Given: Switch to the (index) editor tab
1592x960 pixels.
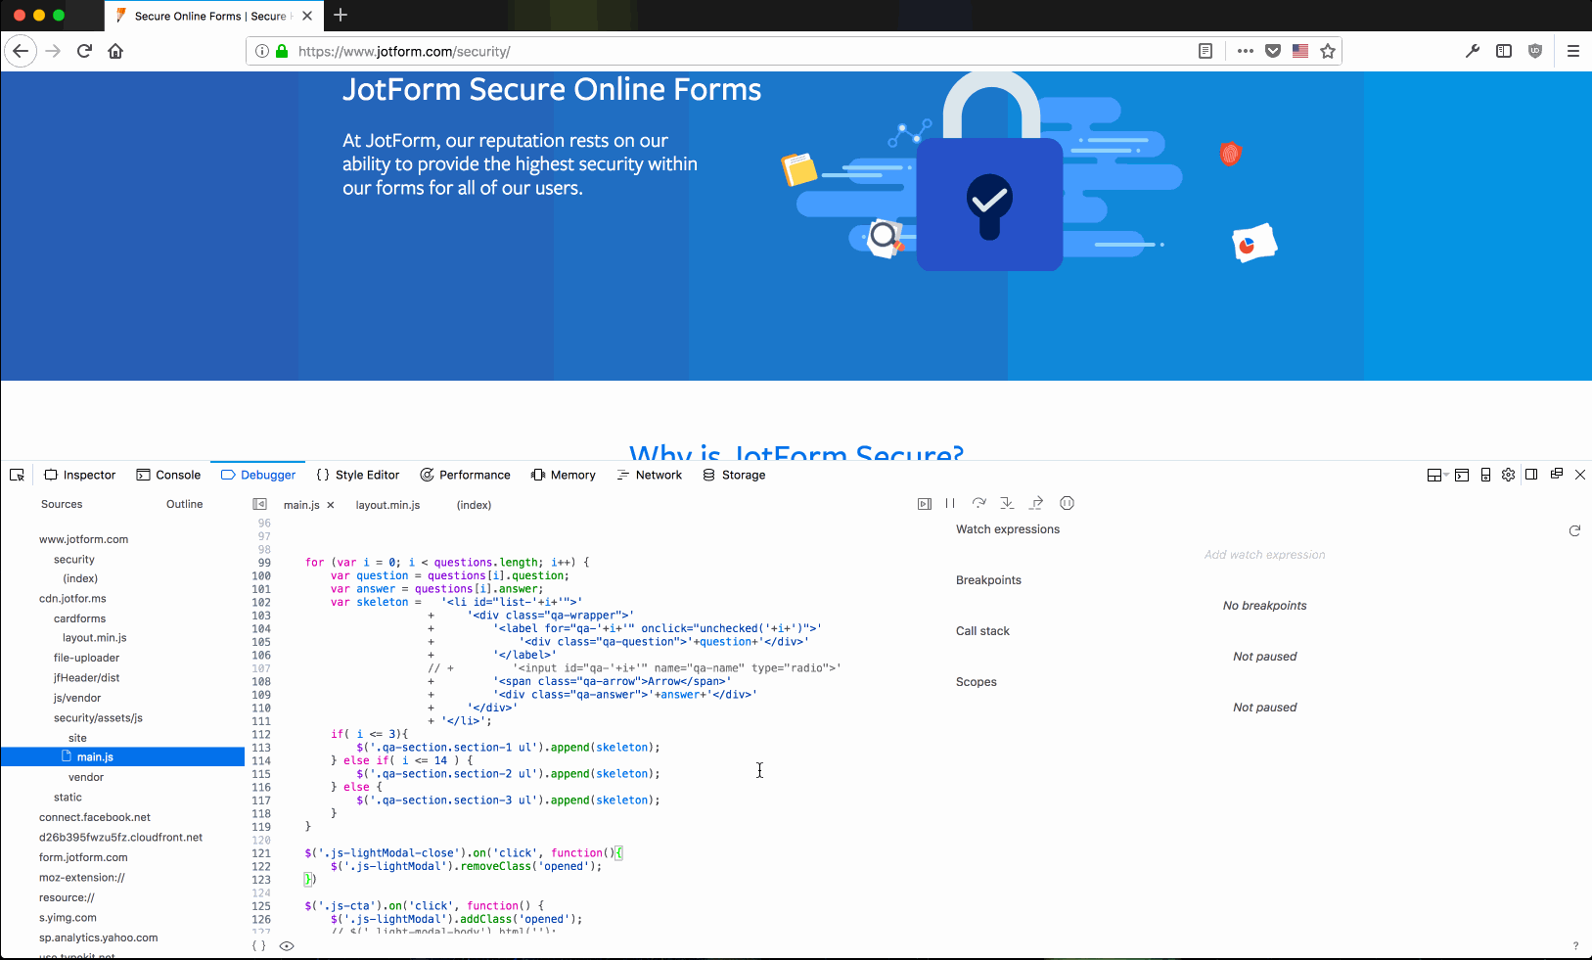Looking at the screenshot, I should (474, 505).
